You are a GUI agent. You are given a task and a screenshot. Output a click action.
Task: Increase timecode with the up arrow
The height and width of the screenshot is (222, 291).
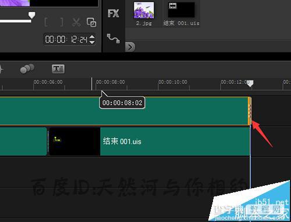(92, 37)
